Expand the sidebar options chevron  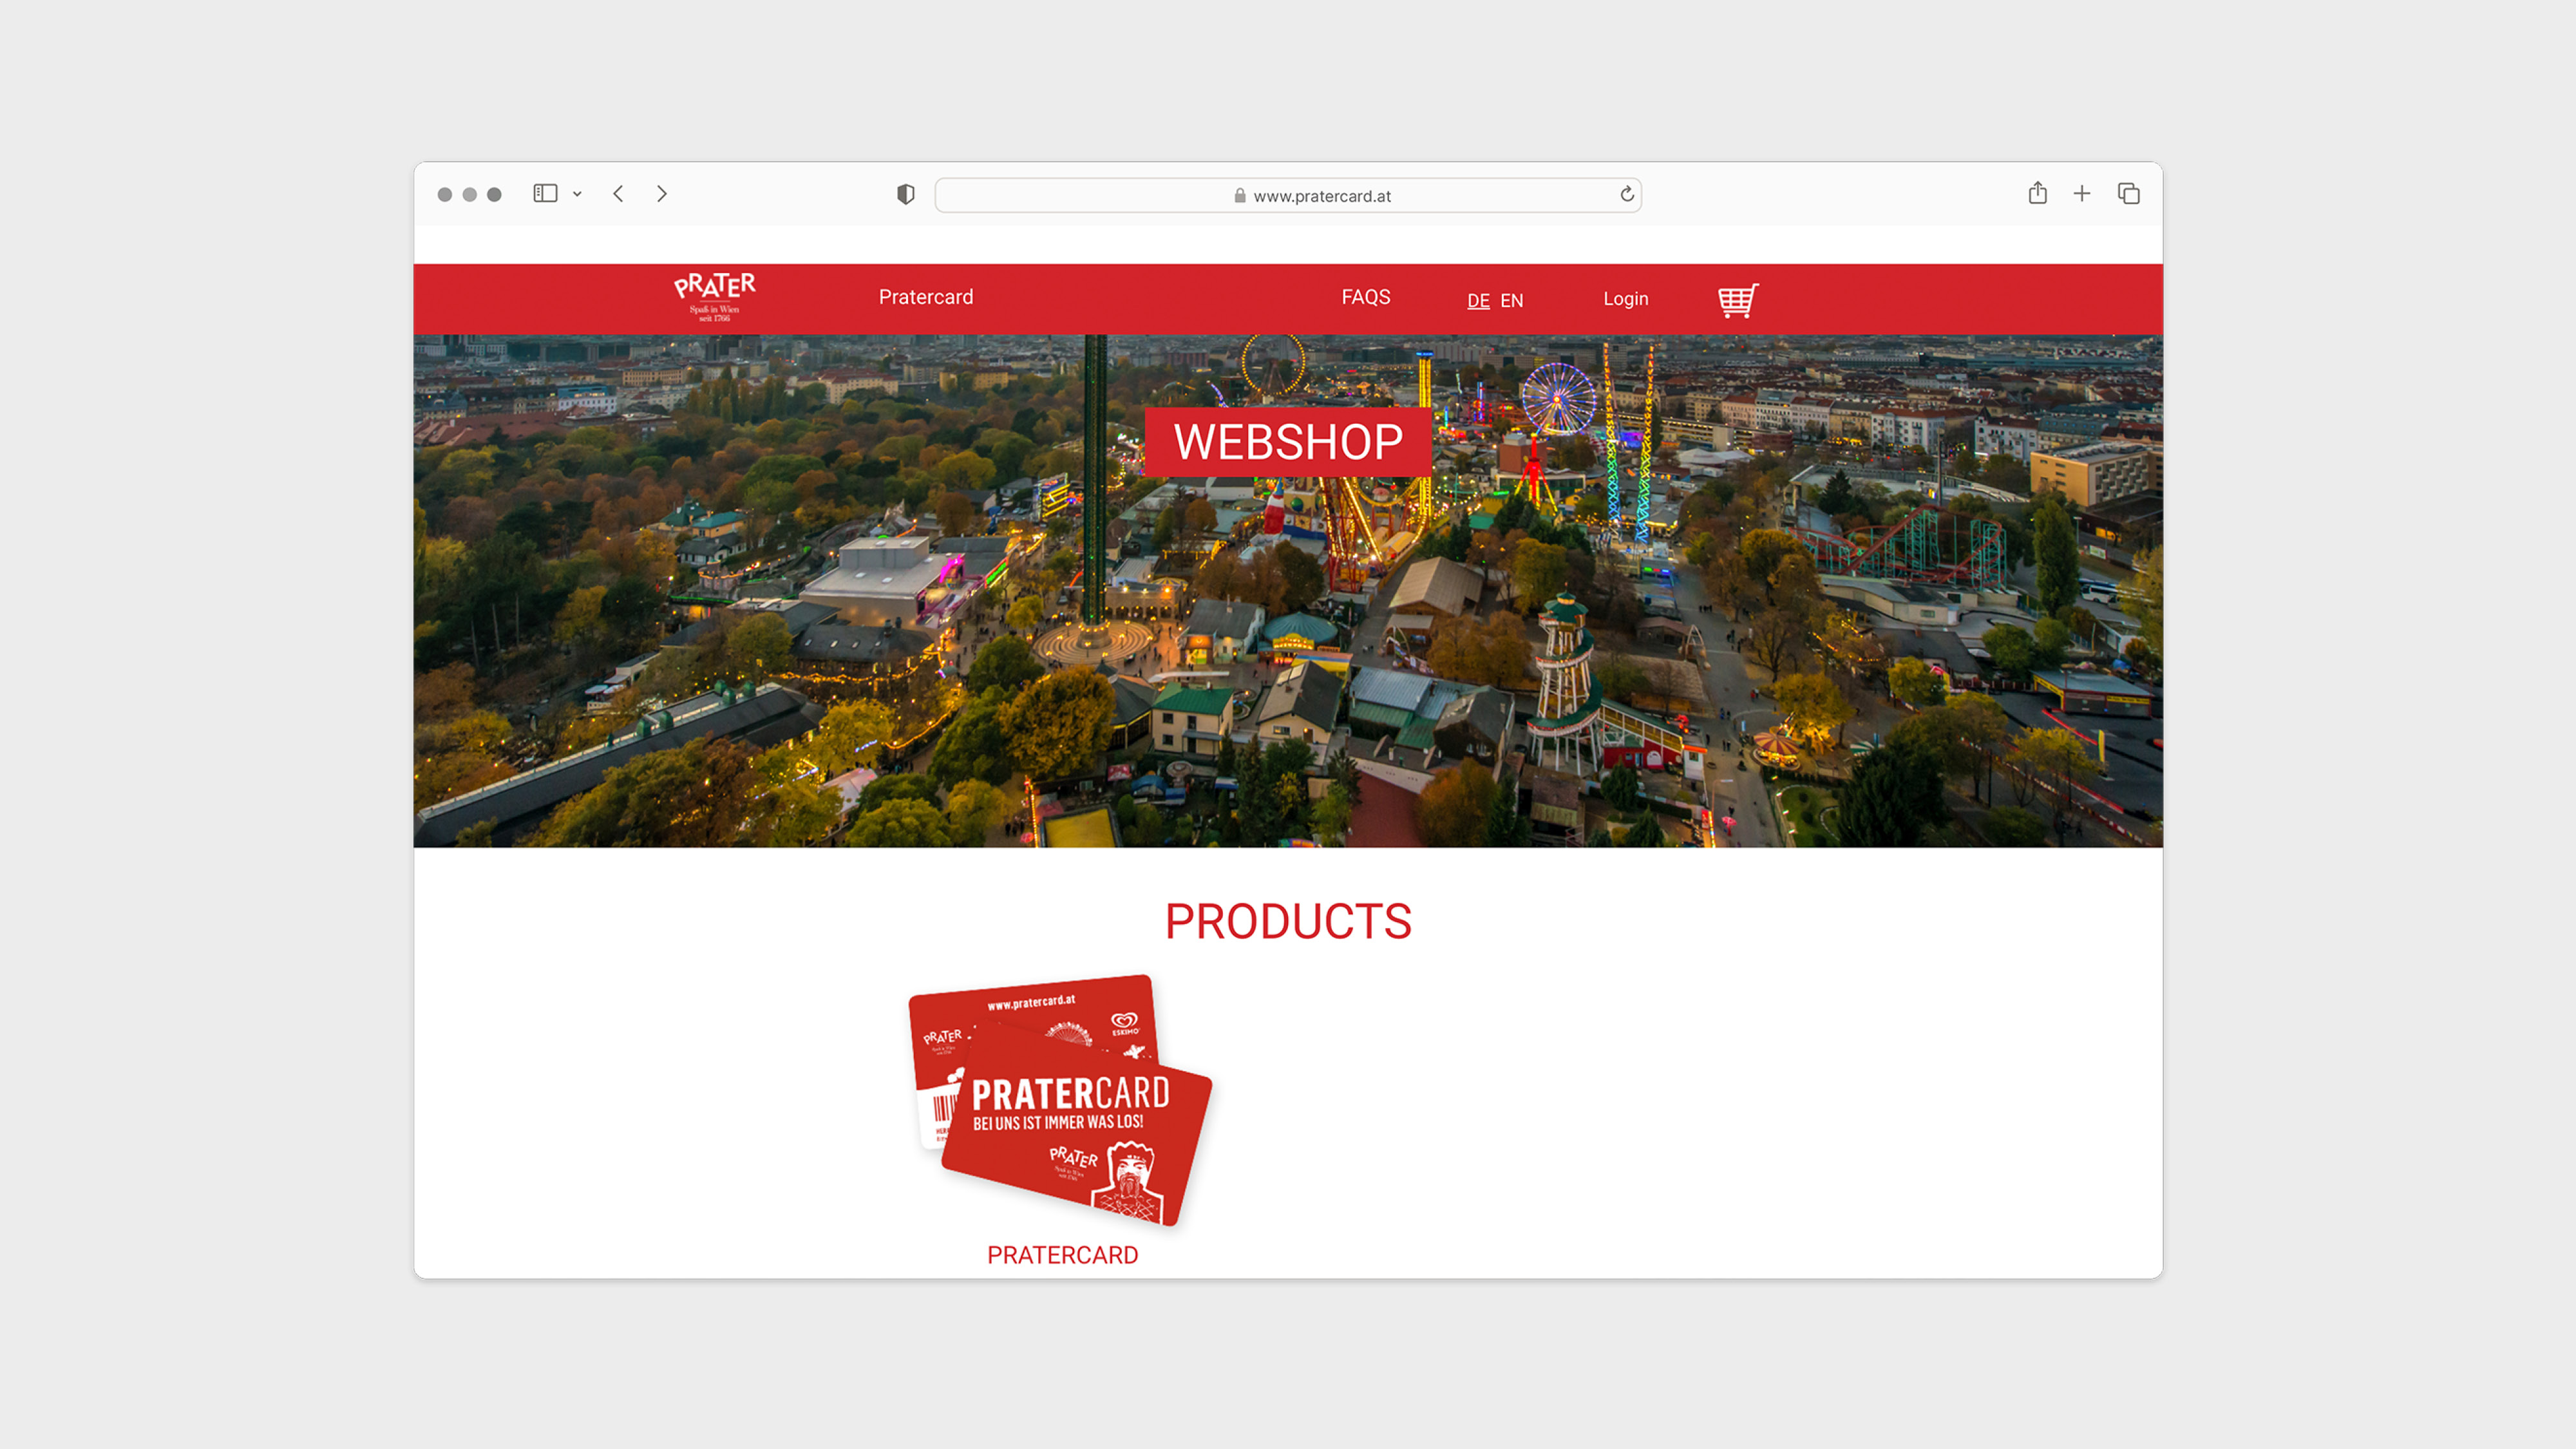click(577, 194)
